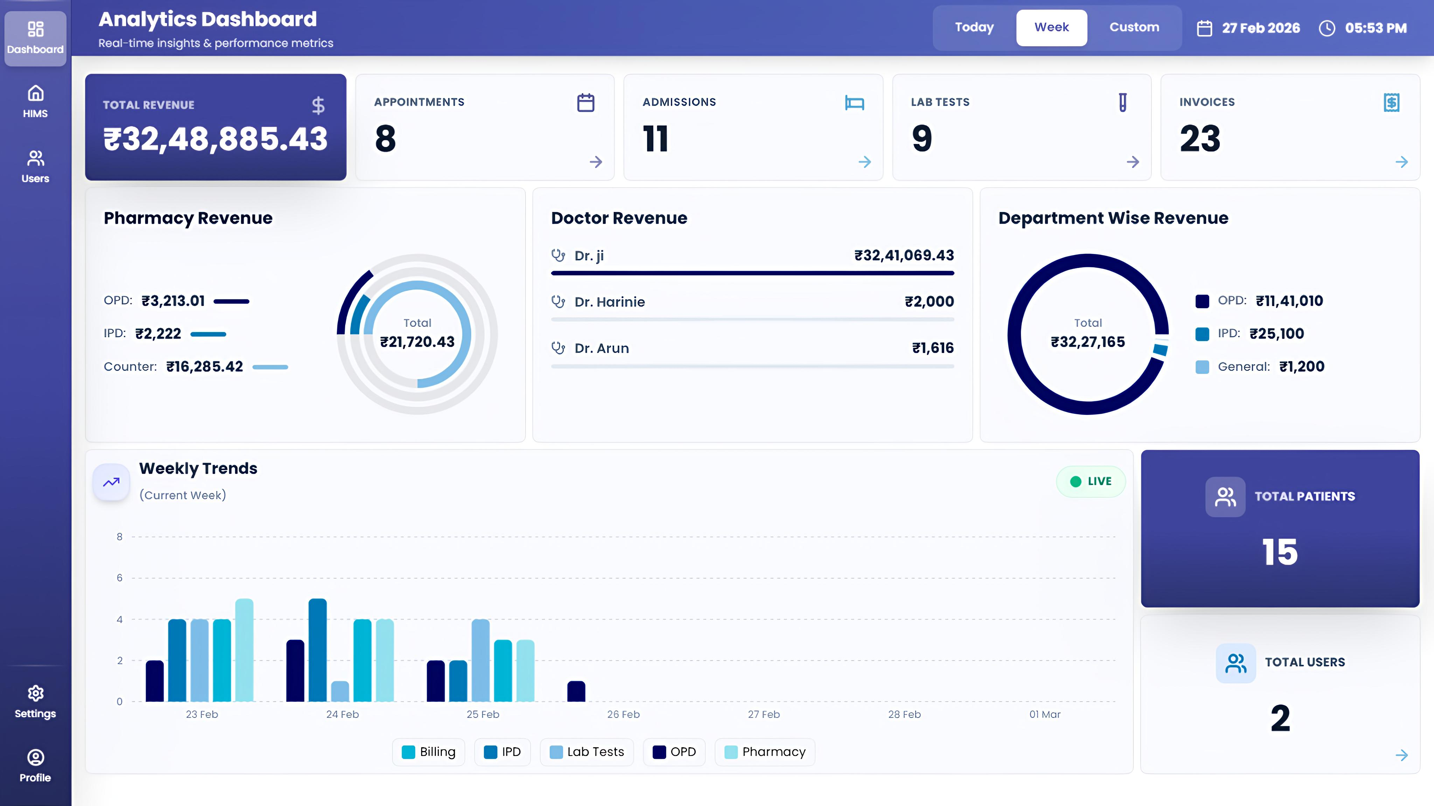
Task: Select the Custom date range tab
Action: [1135, 27]
